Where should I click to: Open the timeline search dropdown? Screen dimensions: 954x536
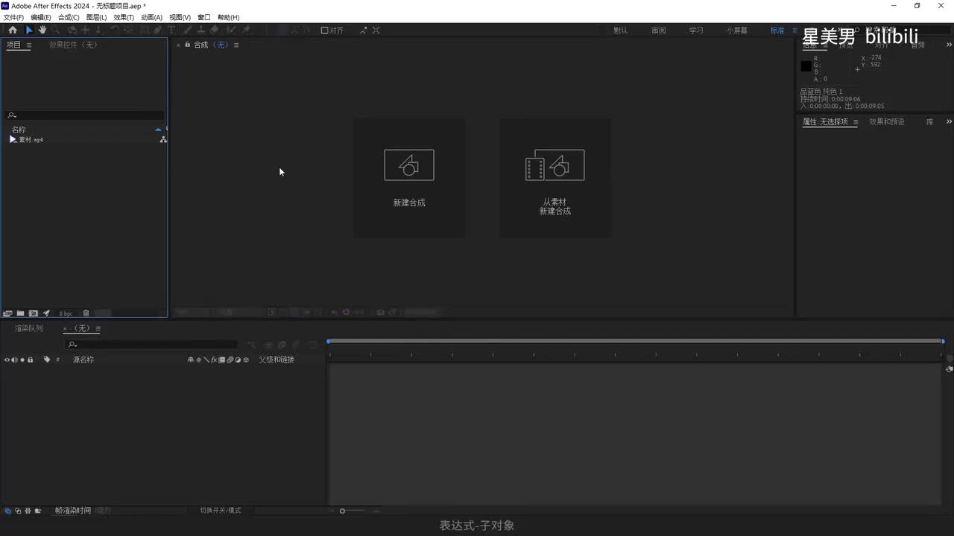(x=72, y=345)
